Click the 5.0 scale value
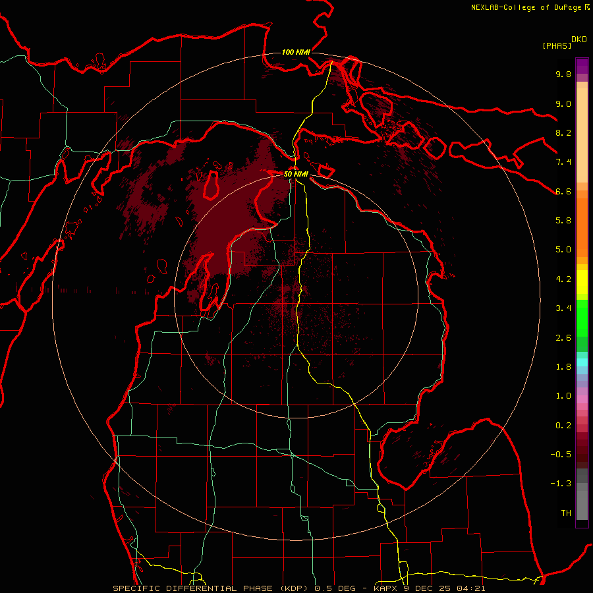Viewport: 593px width, 593px height. point(563,250)
